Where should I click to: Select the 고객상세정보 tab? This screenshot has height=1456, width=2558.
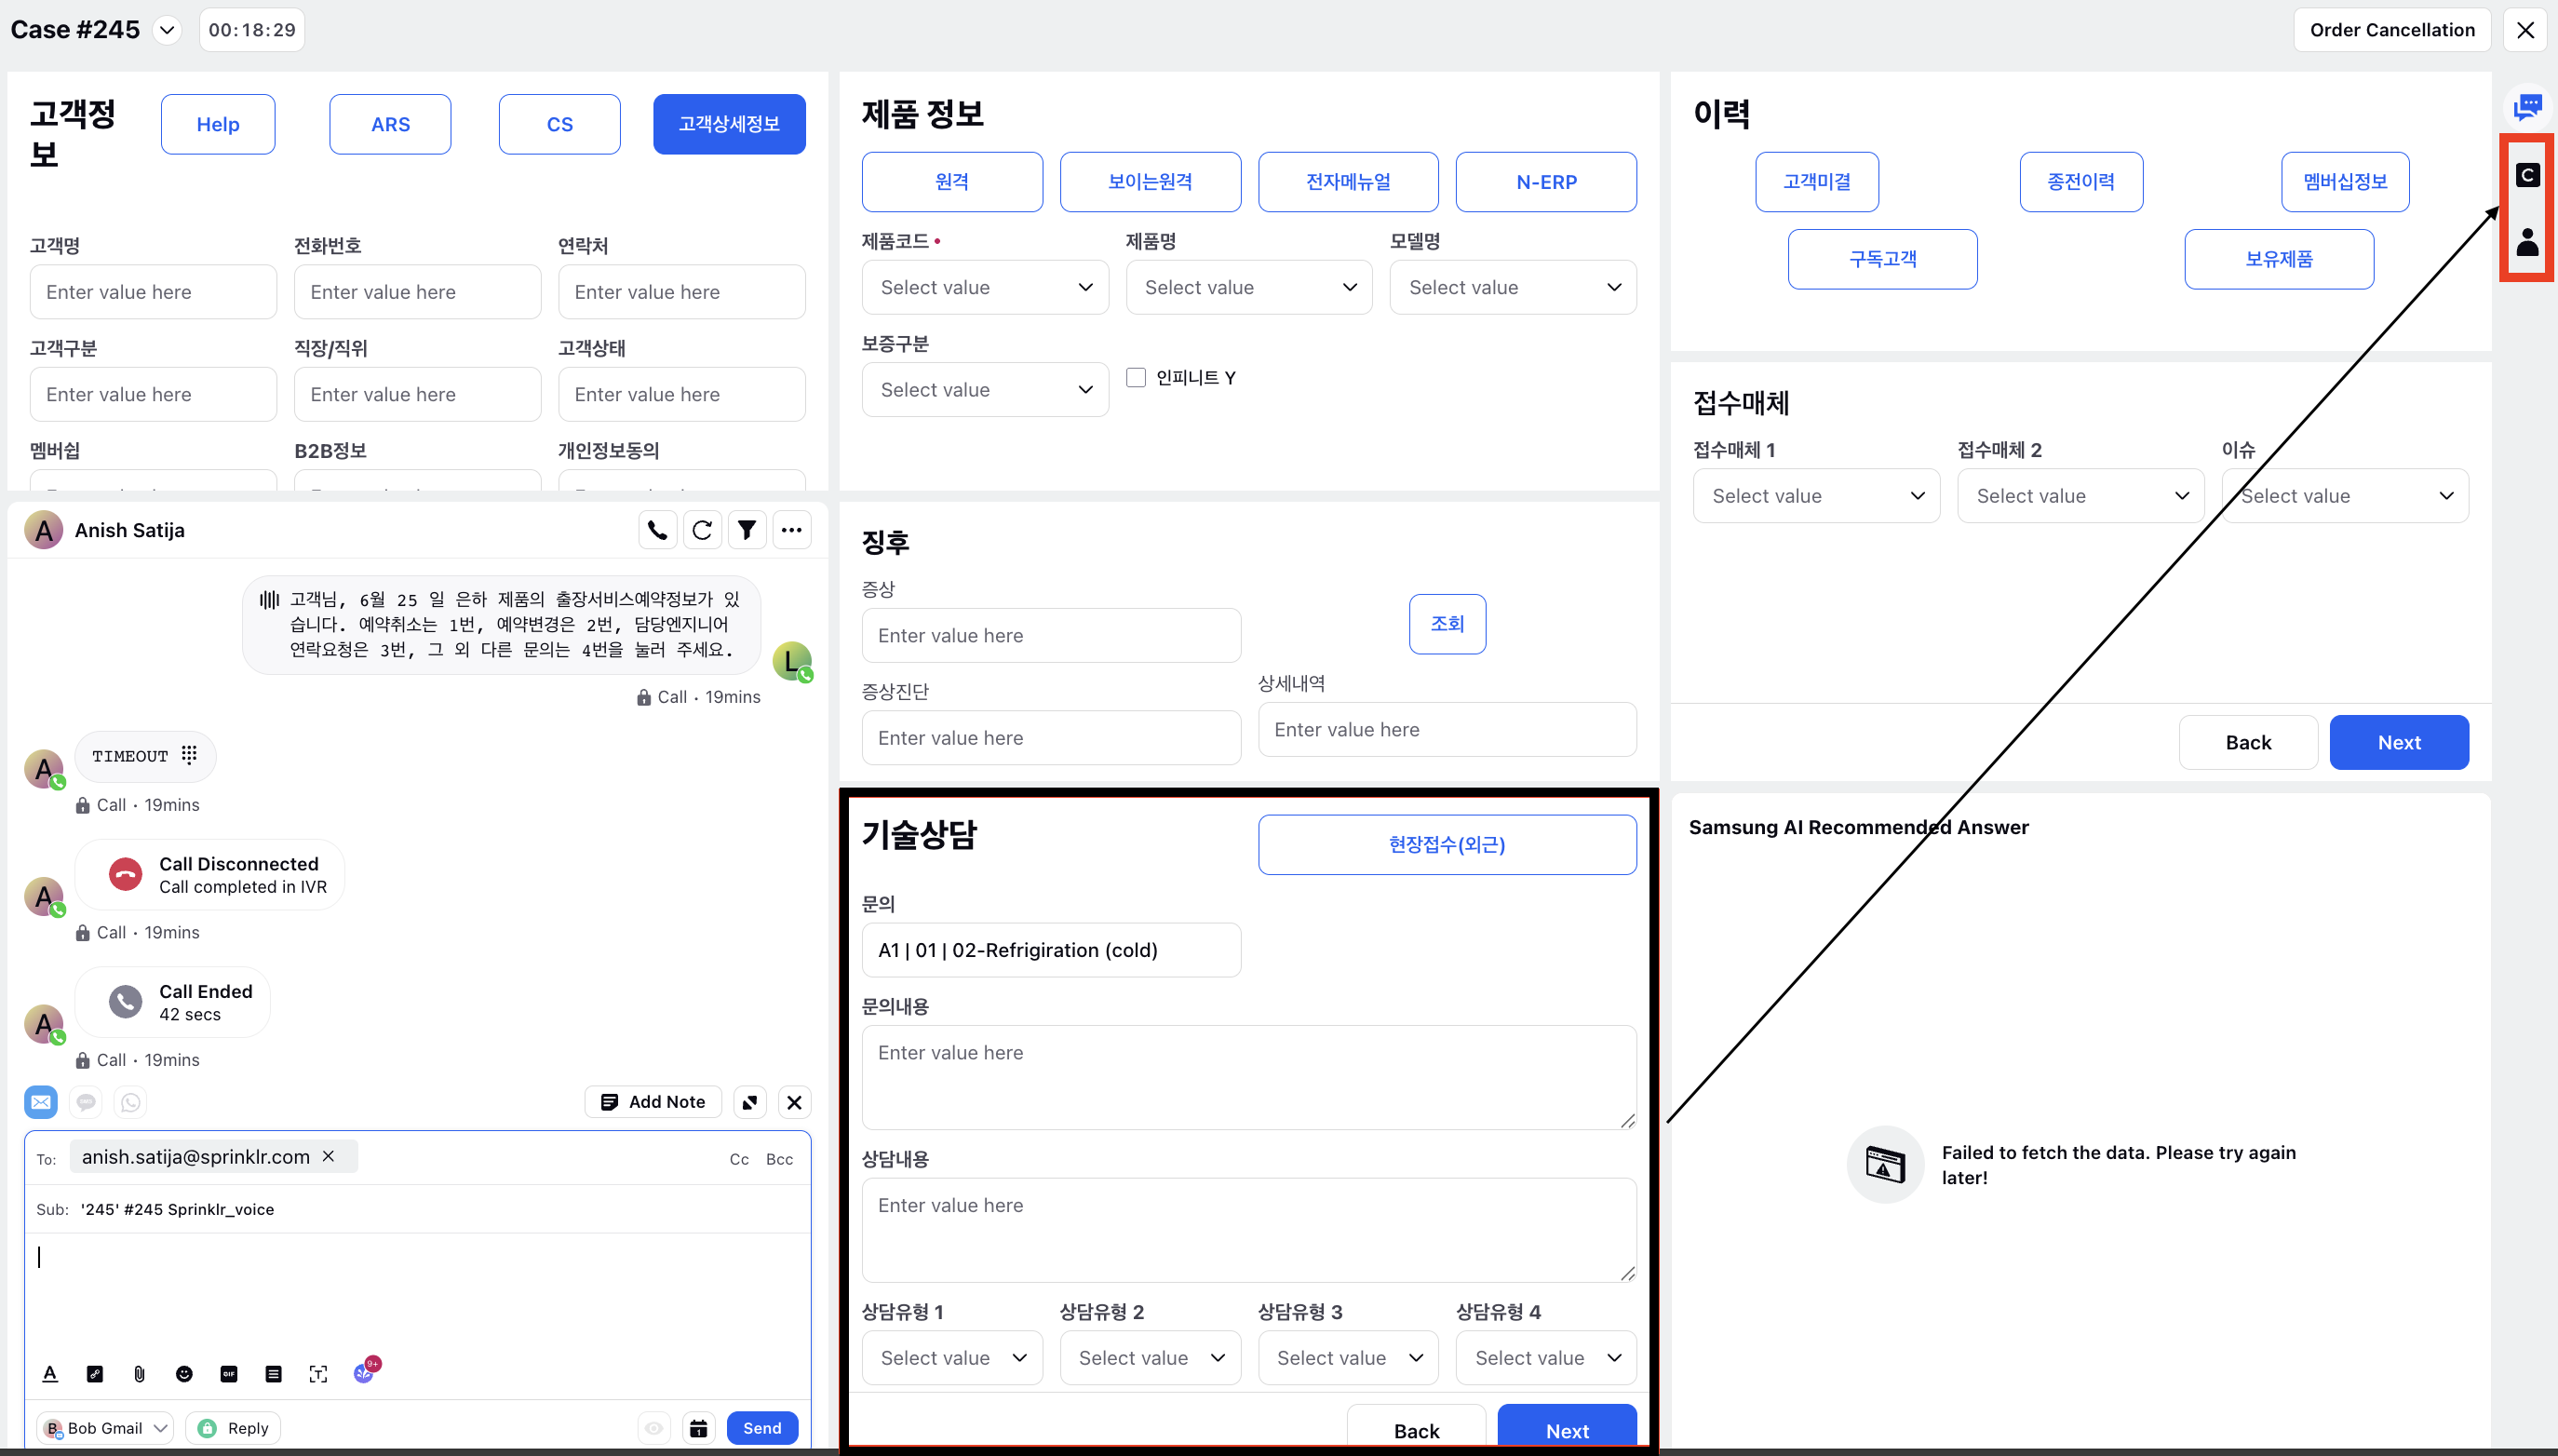[729, 124]
